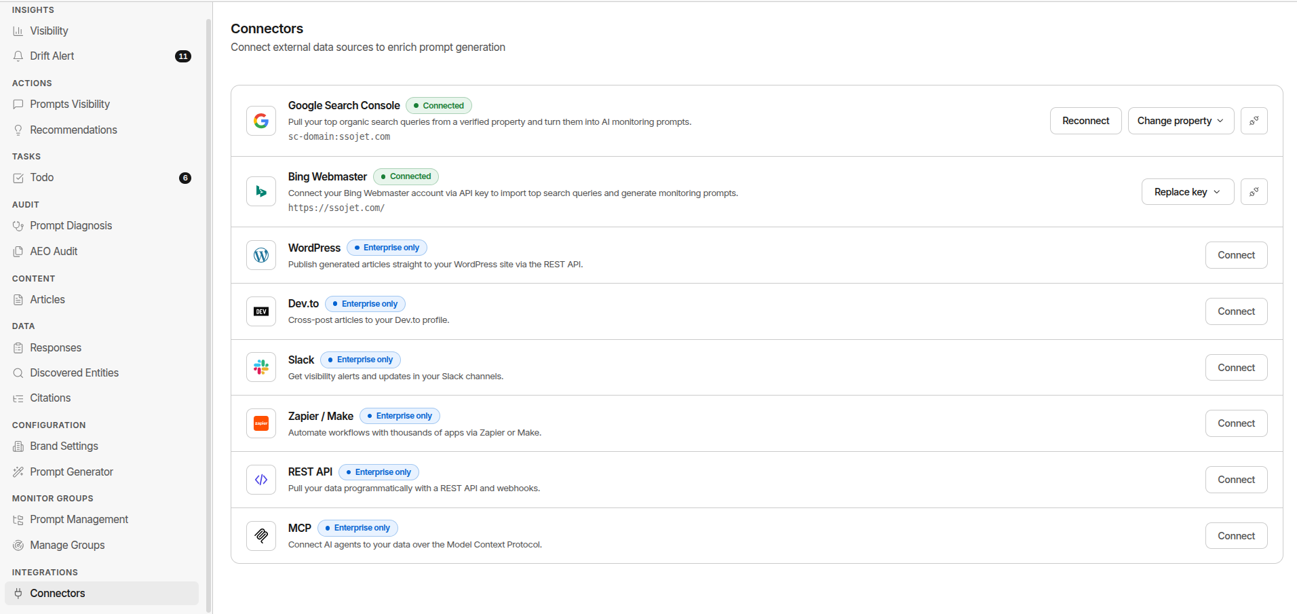The image size is (1297, 614).
Task: Click the Brand Settings building icon
Action: click(x=18, y=446)
